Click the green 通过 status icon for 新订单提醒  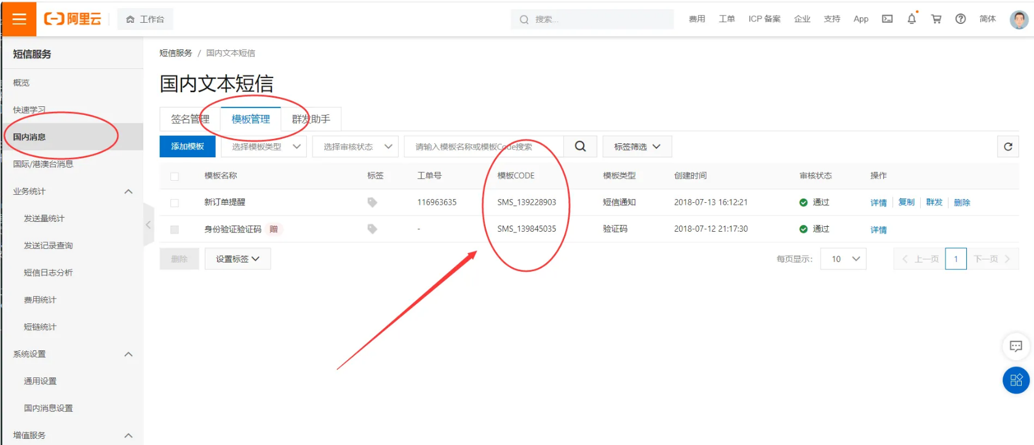pos(803,202)
